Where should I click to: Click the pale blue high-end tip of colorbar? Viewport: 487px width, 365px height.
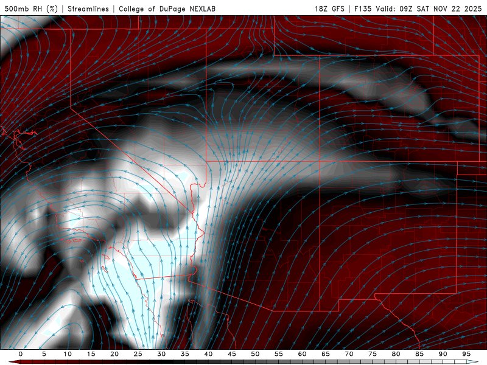point(472,362)
